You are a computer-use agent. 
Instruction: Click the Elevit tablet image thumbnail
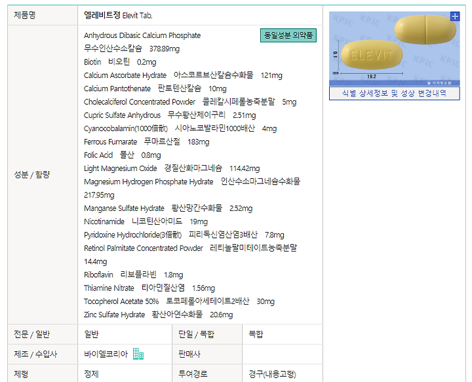tap(394, 48)
